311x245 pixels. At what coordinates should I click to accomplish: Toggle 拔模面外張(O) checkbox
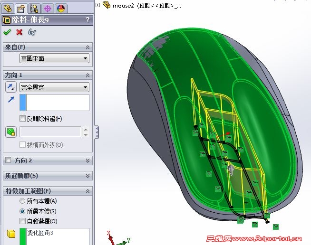(23, 145)
